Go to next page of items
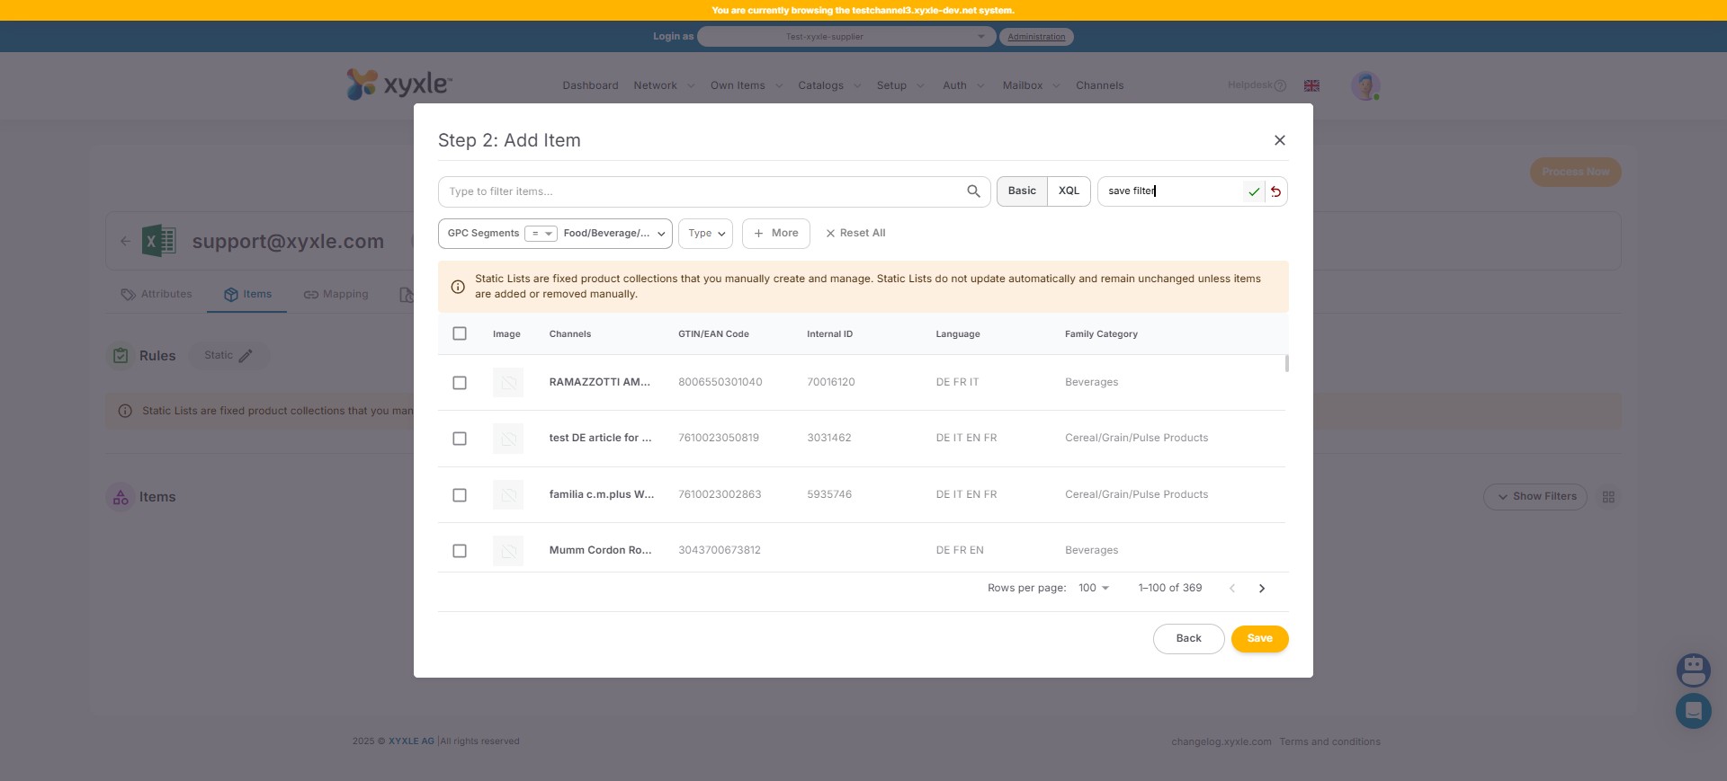The height and width of the screenshot is (781, 1727). coord(1261,589)
